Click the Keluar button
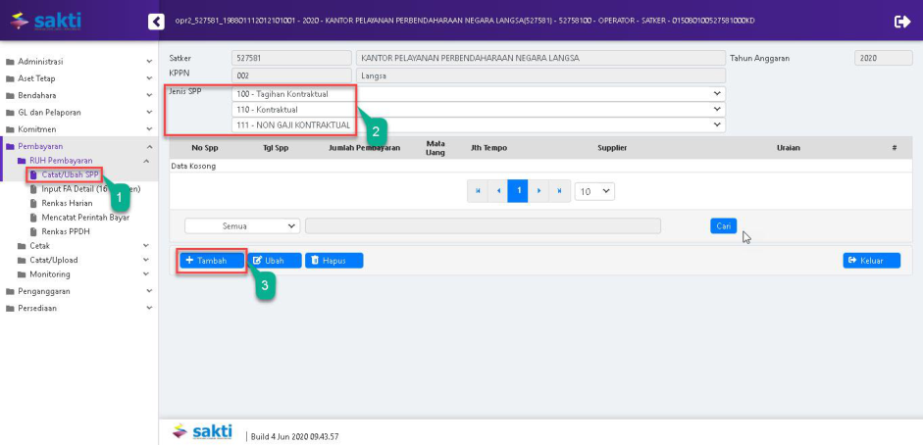The height and width of the screenshot is (445, 923). point(871,261)
